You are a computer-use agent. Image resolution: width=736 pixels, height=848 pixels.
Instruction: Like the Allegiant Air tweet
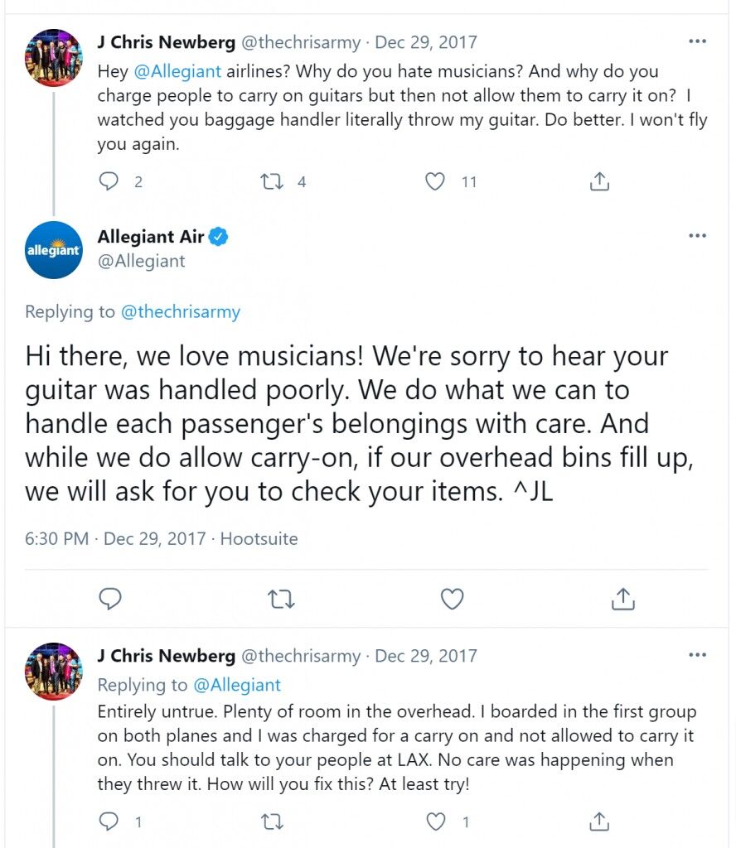pos(452,599)
